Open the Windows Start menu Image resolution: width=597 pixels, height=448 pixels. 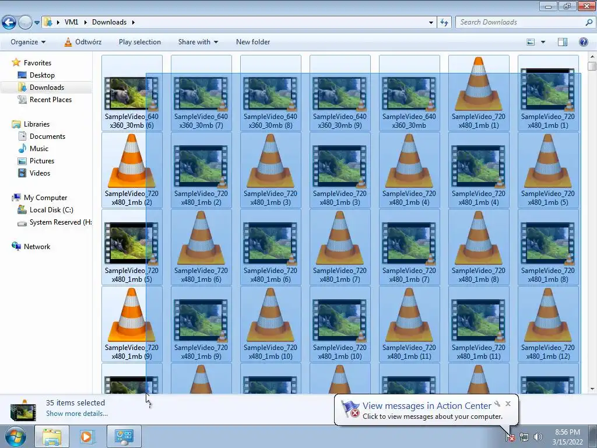(16, 436)
